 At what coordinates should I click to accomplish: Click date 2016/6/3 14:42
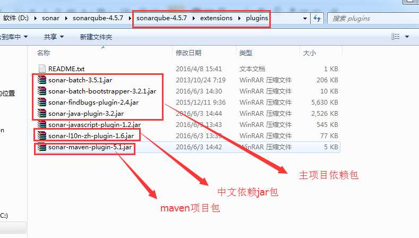(199, 147)
